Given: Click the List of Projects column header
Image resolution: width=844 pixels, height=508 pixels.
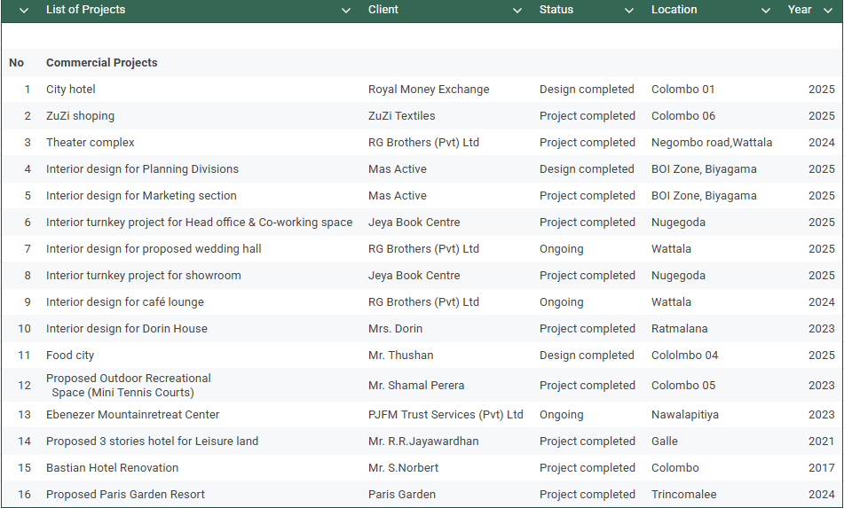Looking at the screenshot, I should click(86, 10).
